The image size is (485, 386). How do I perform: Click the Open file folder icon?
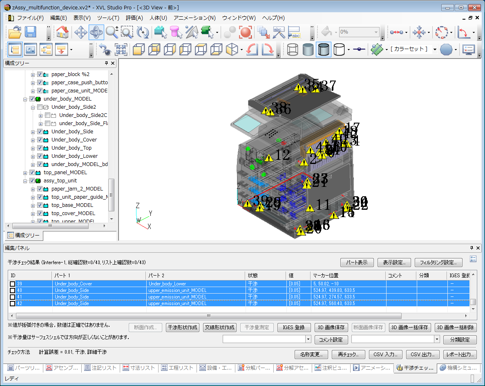[x=15, y=32]
